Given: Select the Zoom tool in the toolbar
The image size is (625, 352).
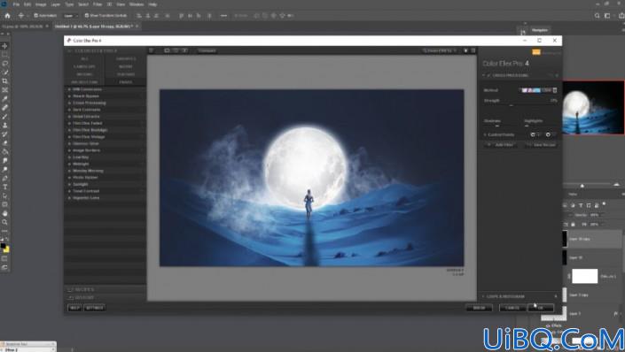Looking at the screenshot, I should tap(4, 222).
